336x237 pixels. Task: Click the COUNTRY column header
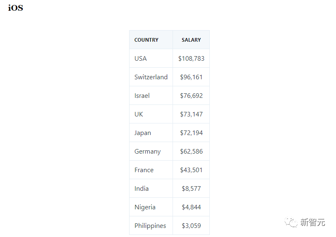tap(146, 40)
